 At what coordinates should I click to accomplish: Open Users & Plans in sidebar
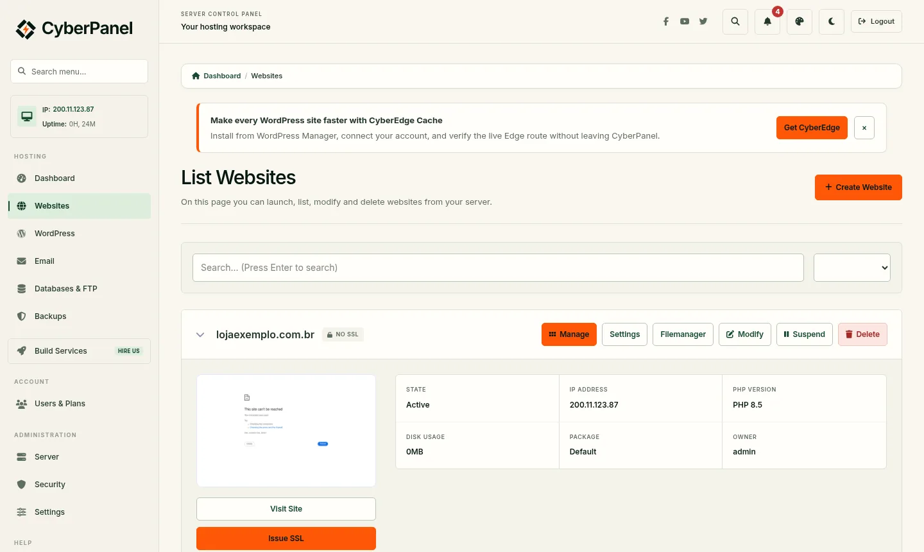point(80,404)
